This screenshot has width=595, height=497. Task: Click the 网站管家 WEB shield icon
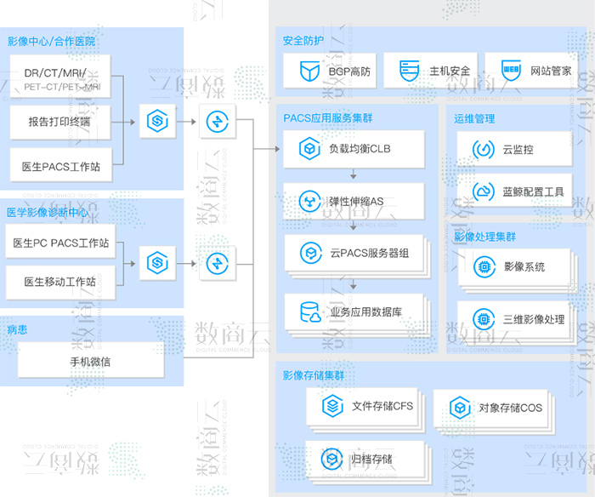pyautogui.click(x=511, y=71)
